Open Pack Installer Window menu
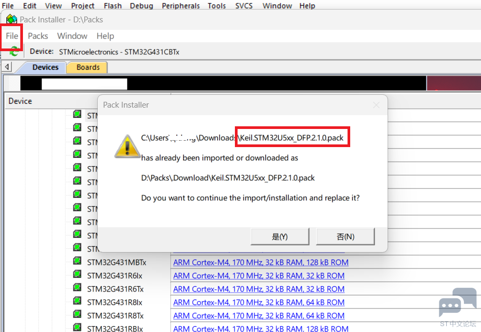This screenshot has height=332, width=481. tap(72, 36)
